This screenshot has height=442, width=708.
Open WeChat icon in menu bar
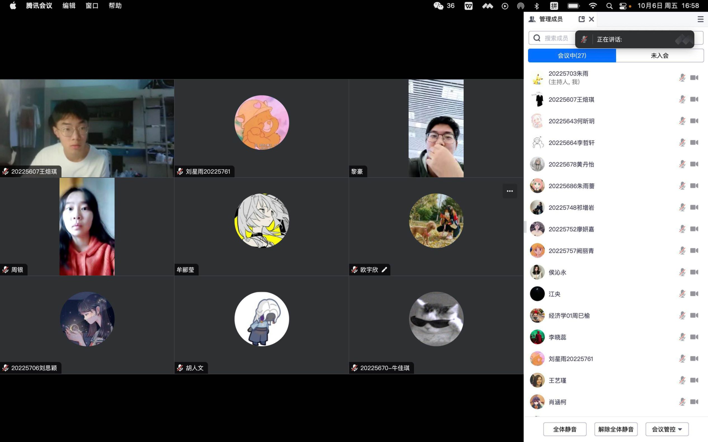click(438, 6)
